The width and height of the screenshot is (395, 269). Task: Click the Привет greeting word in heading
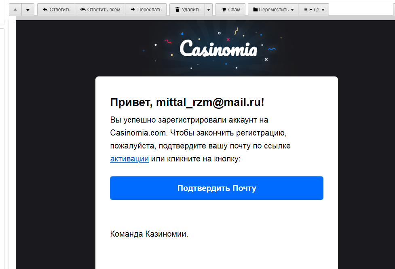pos(130,102)
